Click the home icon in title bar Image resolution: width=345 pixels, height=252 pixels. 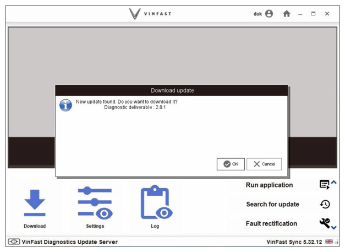pyautogui.click(x=287, y=14)
